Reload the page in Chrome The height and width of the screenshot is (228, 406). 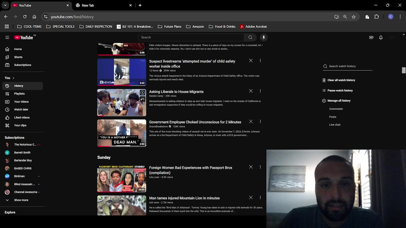coord(25,17)
